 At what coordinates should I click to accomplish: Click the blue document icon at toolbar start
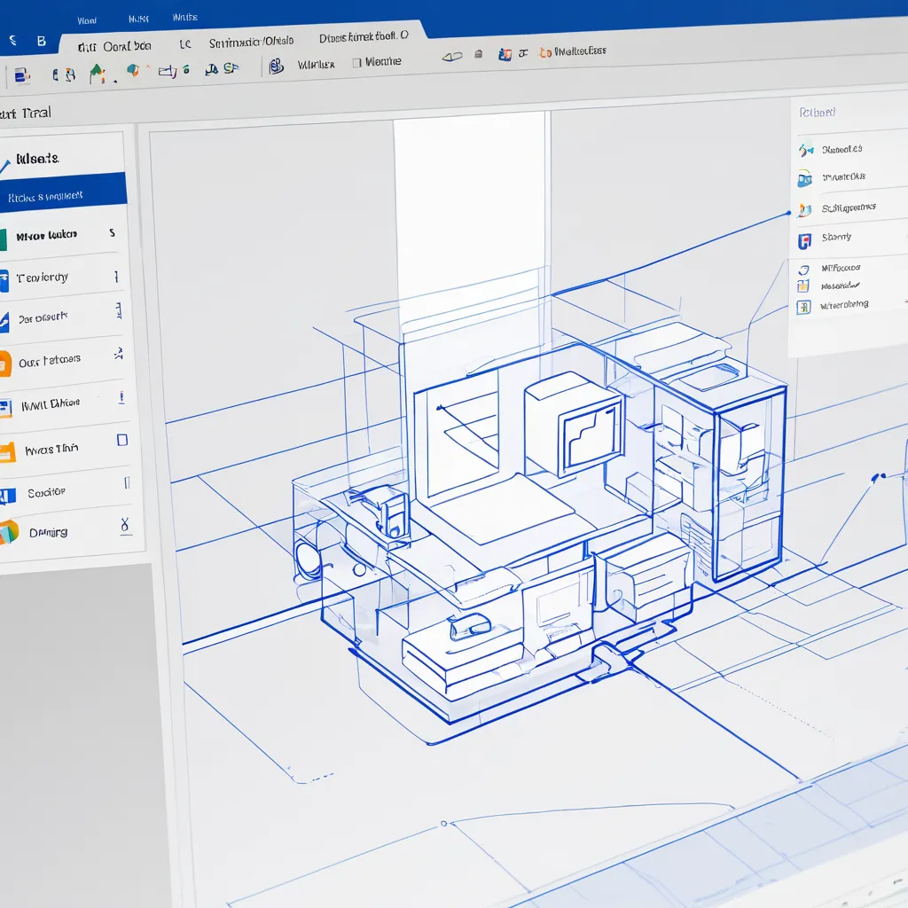(21, 76)
